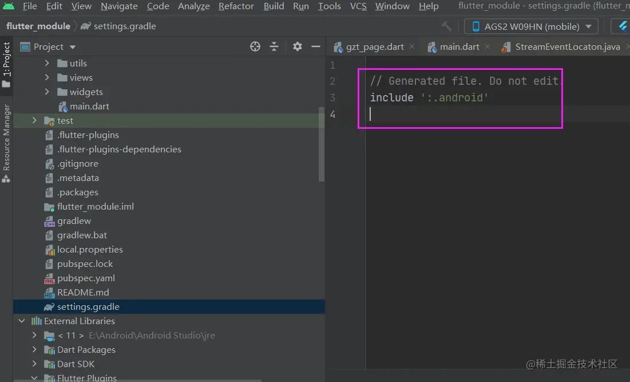Select the .packages file
The width and height of the screenshot is (630, 382).
pyautogui.click(x=78, y=192)
